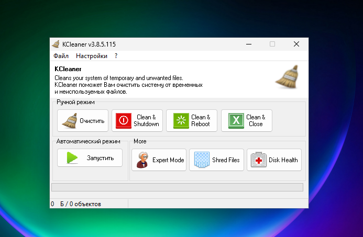
Task: Open Shred Files tool
Action: click(216, 160)
